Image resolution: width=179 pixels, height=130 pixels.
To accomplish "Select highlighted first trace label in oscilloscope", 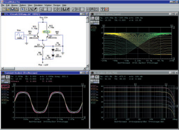I will (x=5, y=86).
